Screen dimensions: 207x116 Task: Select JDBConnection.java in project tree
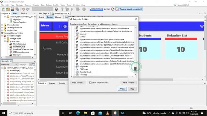click(x=21, y=52)
